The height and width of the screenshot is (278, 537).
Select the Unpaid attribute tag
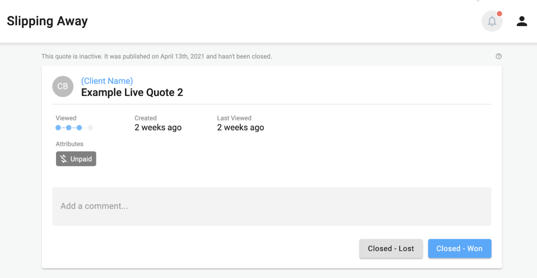[76, 159]
